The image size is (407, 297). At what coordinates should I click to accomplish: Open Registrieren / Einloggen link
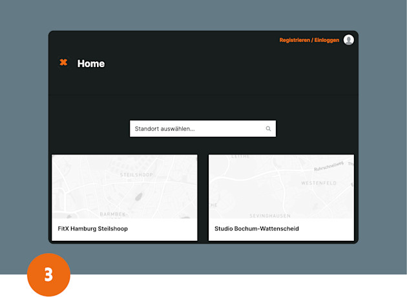coord(309,40)
